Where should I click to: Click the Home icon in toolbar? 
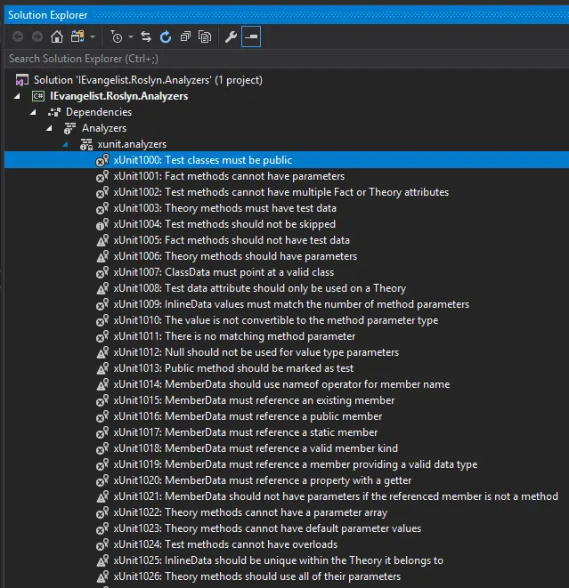(57, 36)
